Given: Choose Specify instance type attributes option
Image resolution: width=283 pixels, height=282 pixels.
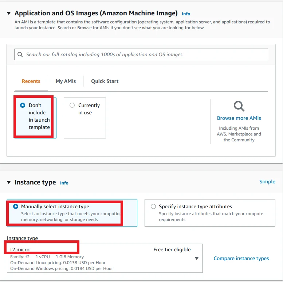Looking at the screenshot, I should pyautogui.click(x=153, y=206).
